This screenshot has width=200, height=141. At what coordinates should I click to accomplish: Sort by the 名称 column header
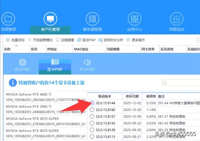(x=16, y=49)
